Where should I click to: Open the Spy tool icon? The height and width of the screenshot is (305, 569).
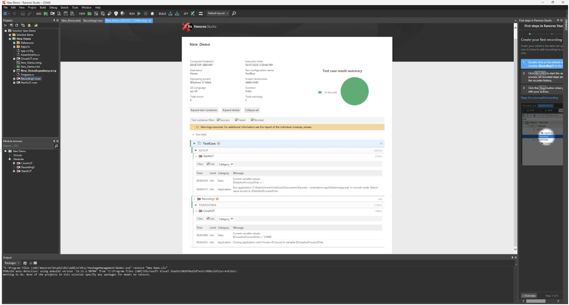point(192,14)
